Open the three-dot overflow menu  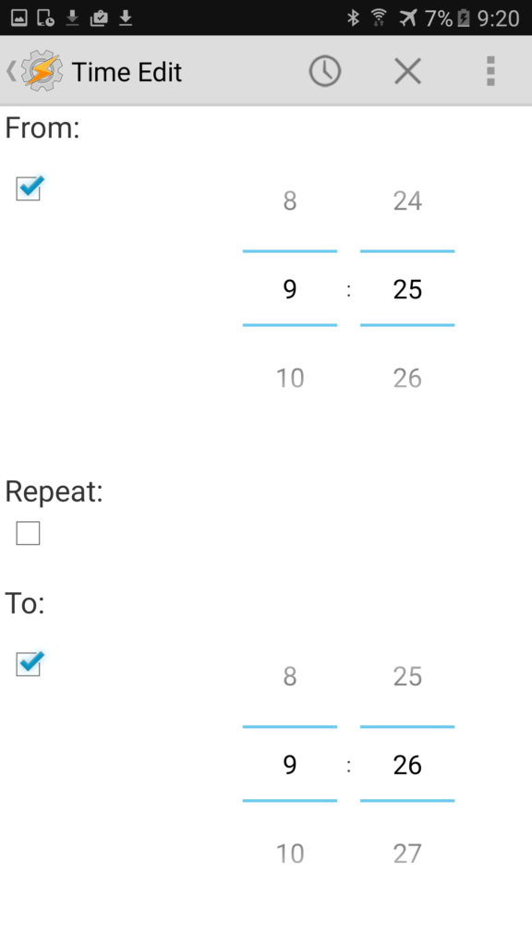[490, 71]
